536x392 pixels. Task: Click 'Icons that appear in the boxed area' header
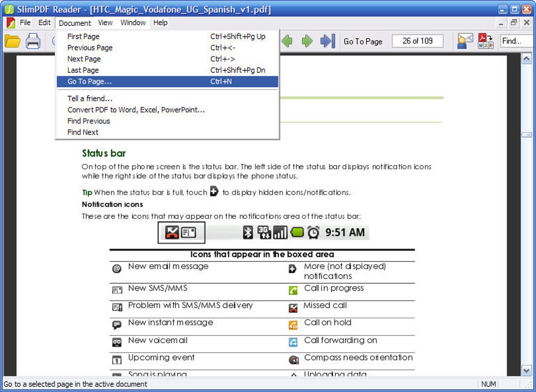pos(262,254)
